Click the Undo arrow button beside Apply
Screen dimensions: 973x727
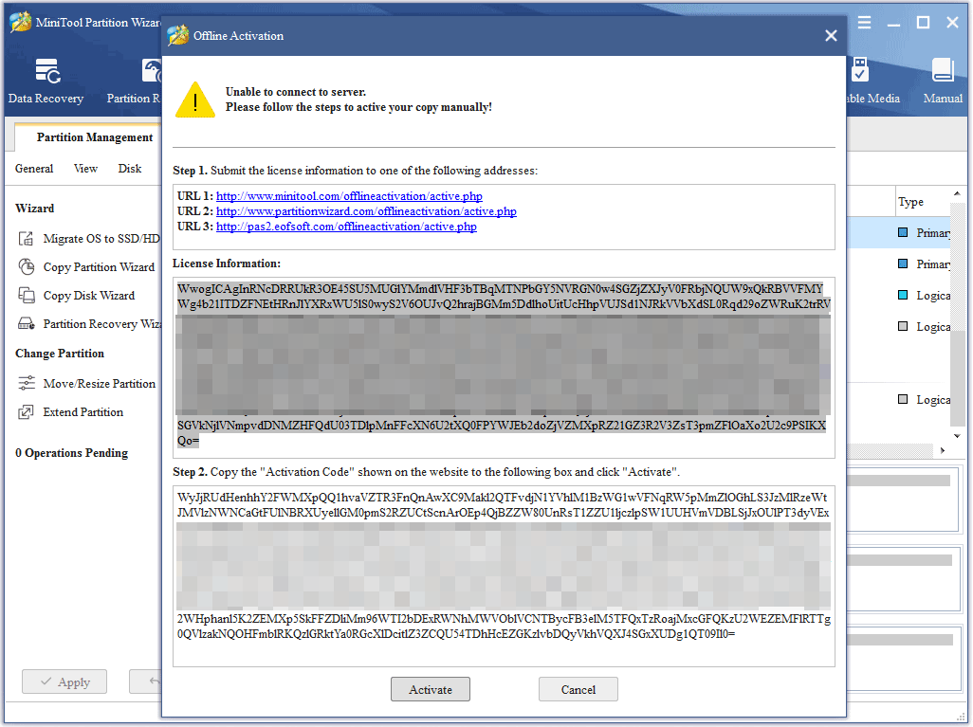pos(146,682)
